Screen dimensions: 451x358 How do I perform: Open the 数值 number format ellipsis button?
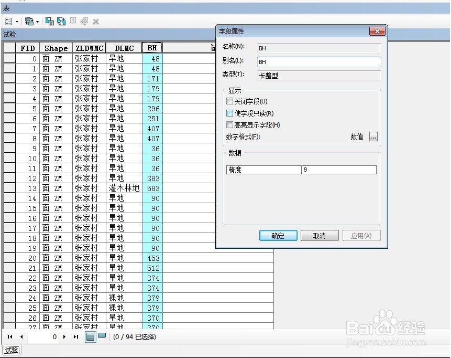coord(373,137)
